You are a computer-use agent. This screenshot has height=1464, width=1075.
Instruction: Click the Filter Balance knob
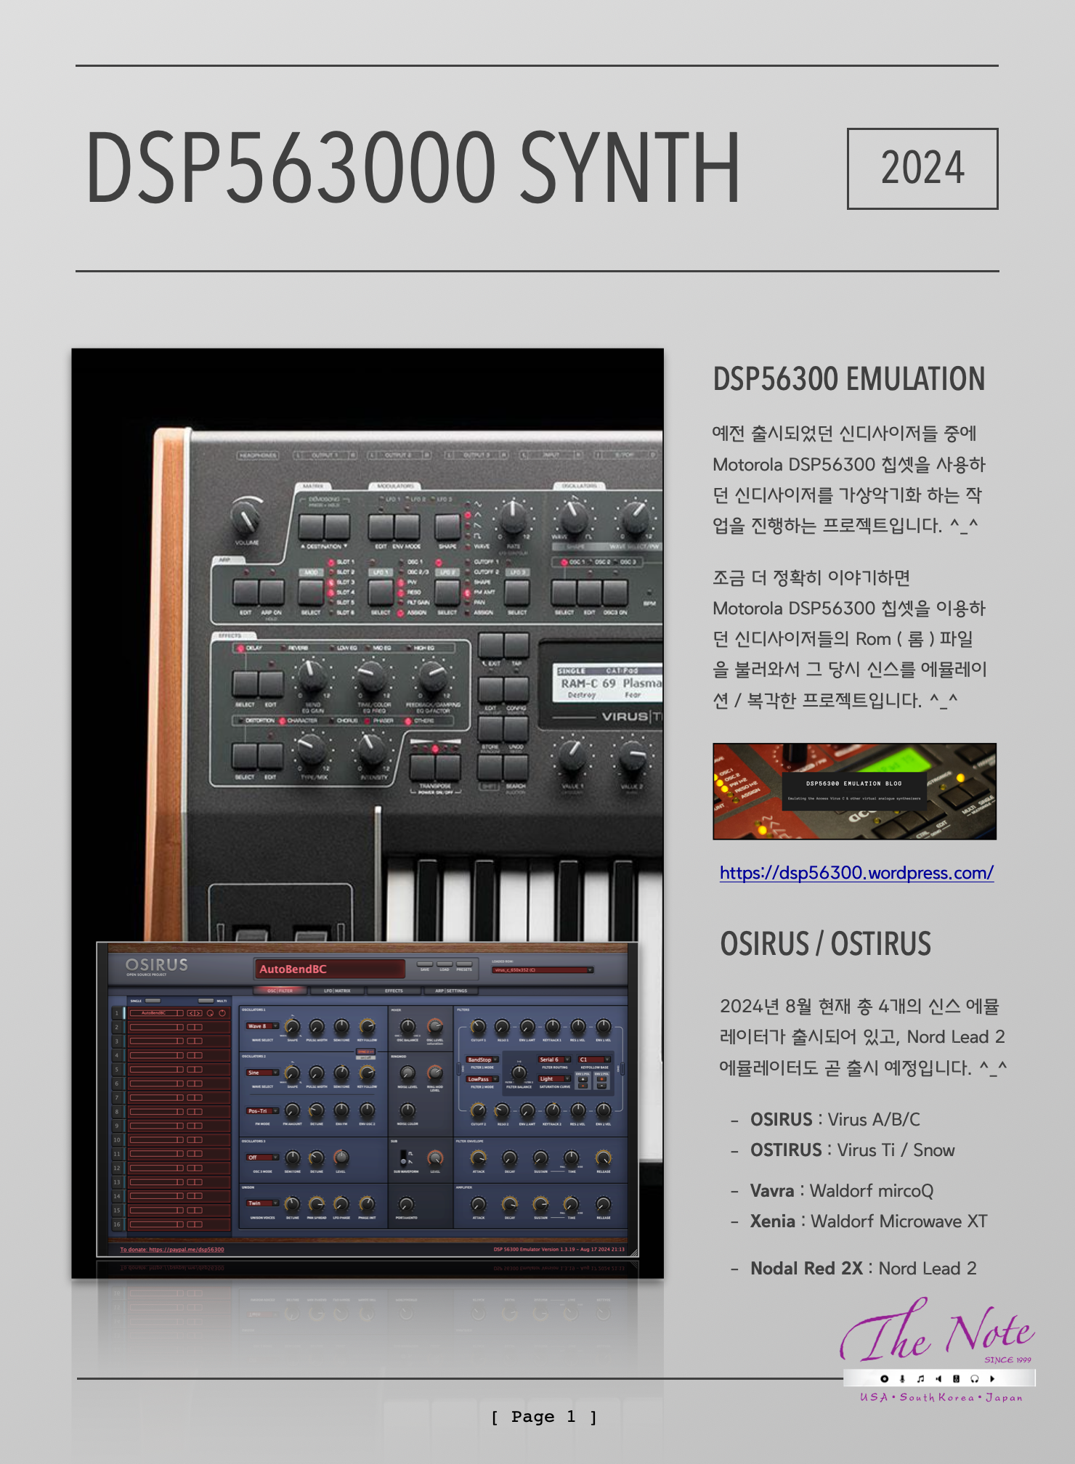click(x=519, y=1073)
